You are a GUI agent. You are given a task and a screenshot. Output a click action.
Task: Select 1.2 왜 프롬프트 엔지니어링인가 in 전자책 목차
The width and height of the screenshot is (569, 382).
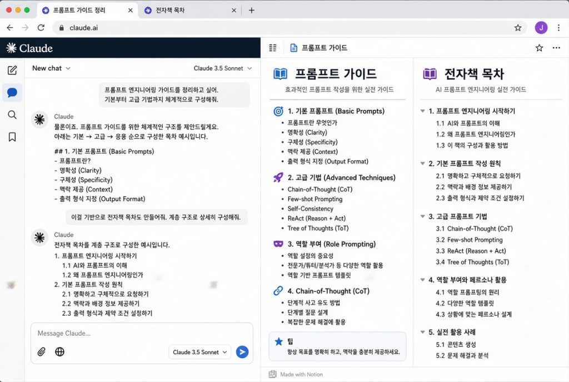[476, 134]
